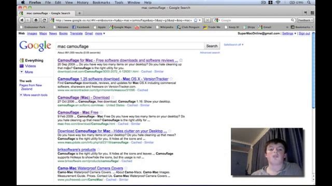Viewport: 332px width, 186px height.
Task: Expand the Google 'more' dropdown
Action: click(100, 34)
